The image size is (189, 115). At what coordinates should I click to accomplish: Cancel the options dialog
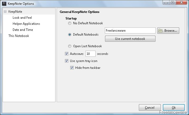click(x=150, y=107)
